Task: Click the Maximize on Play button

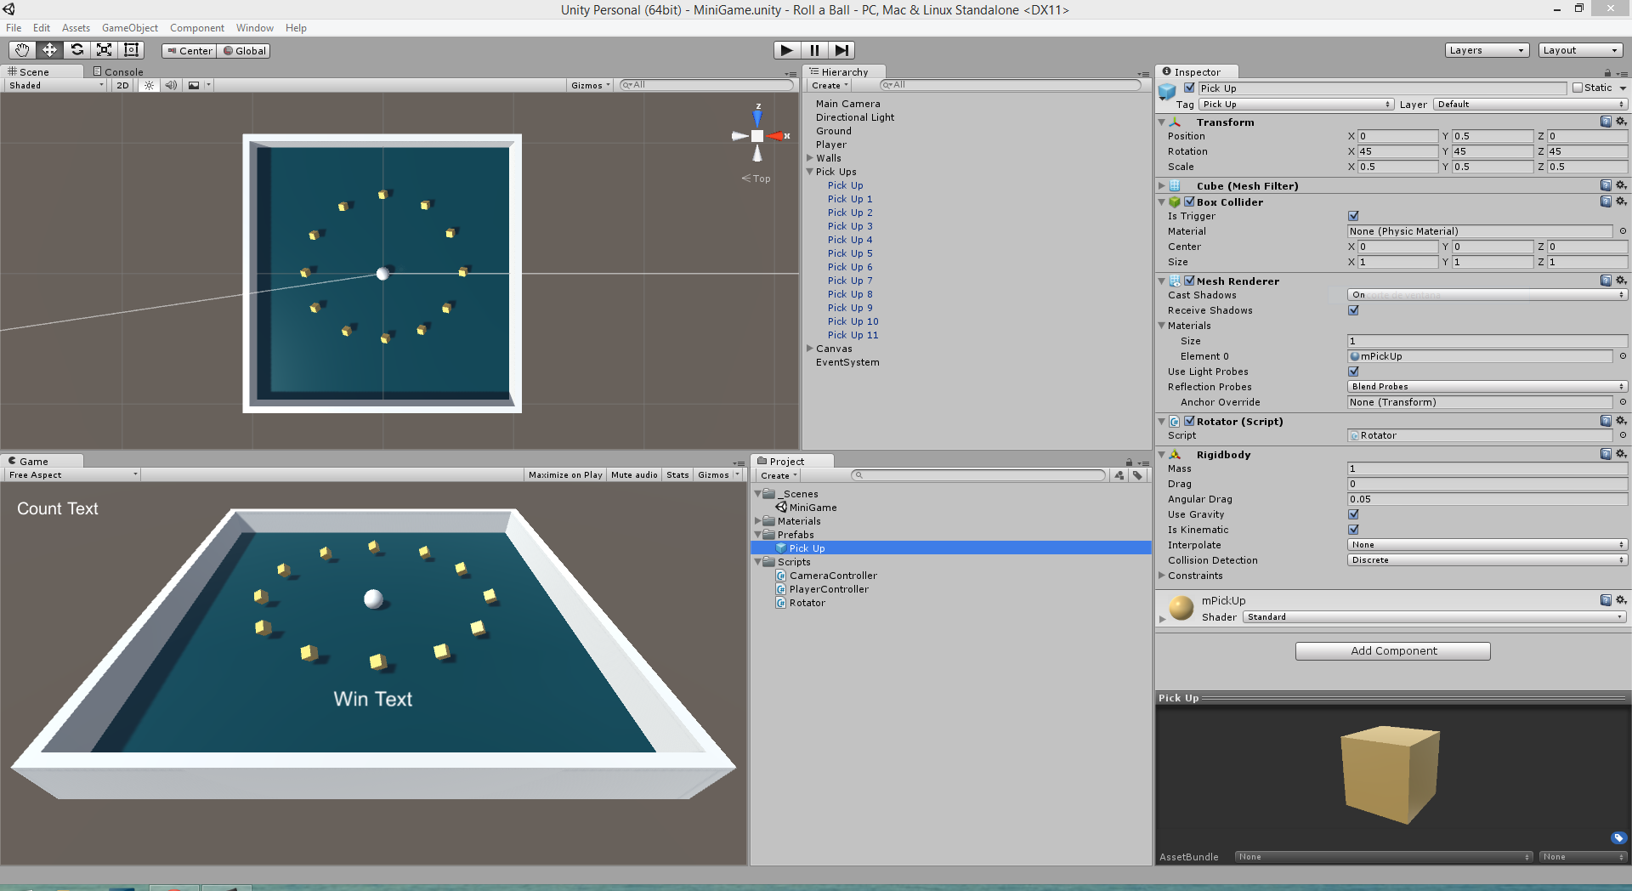Action: point(564,475)
